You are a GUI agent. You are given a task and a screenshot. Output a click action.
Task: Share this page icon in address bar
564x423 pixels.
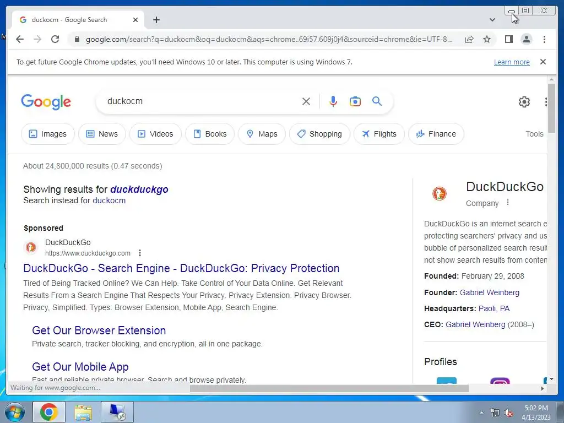coord(469,39)
